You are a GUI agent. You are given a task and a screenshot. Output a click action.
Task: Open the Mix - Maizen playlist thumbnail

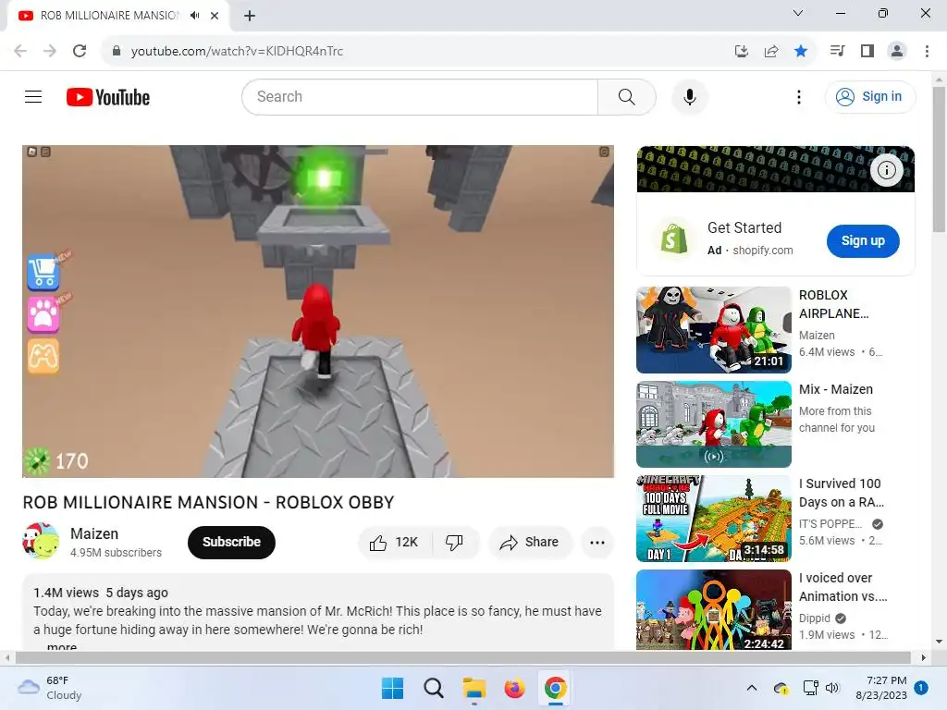tap(713, 423)
